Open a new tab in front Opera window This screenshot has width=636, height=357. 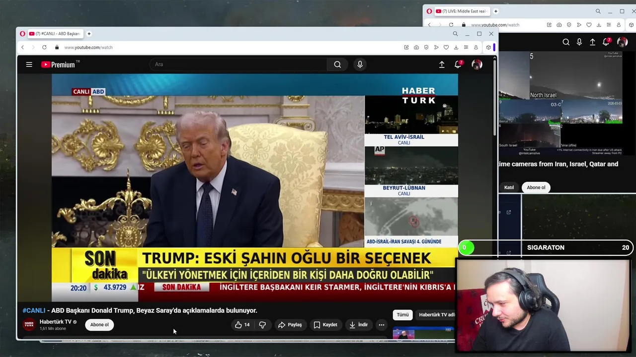(x=89, y=34)
